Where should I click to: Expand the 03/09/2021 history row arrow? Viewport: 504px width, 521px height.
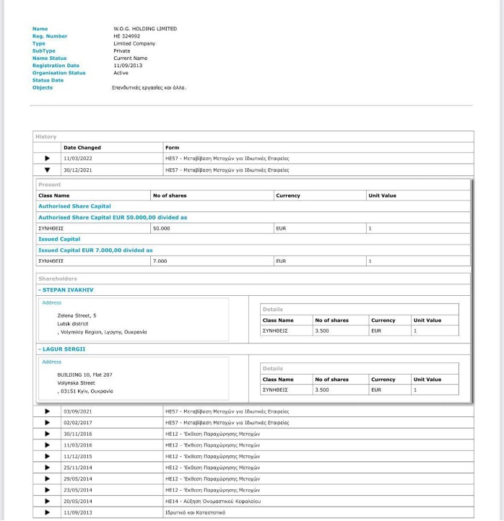48,411
